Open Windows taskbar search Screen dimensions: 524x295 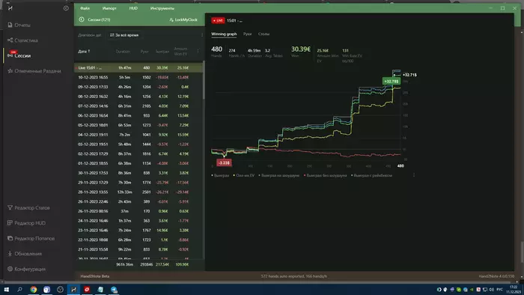pyautogui.click(x=19, y=290)
